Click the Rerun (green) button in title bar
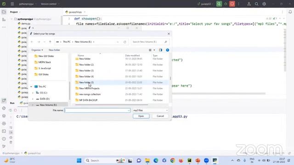Screen dimensions: 294x165 coord(219,4)
